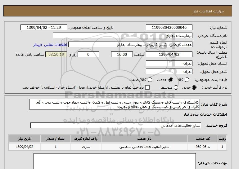Click the تاریخ نیاز column header
This screenshot has width=239, height=169.
pos(25,139)
